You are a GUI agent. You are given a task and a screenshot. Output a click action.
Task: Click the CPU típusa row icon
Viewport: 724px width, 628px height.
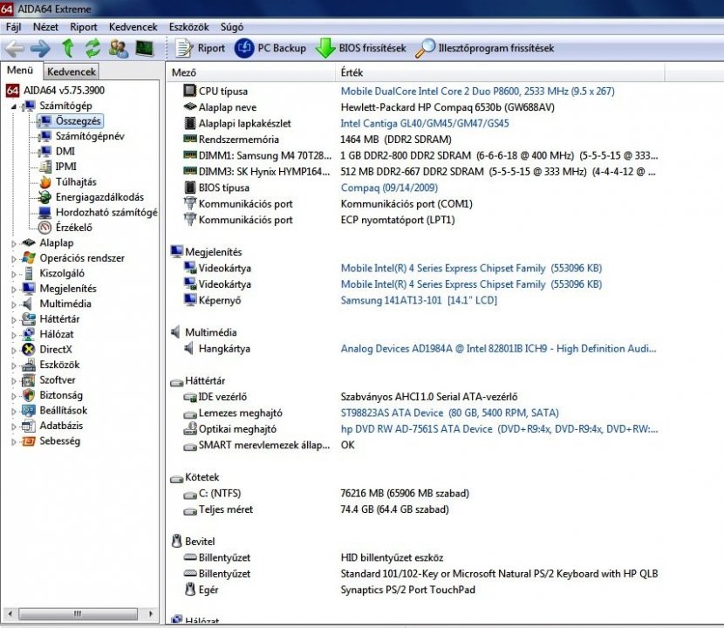pyautogui.click(x=190, y=91)
